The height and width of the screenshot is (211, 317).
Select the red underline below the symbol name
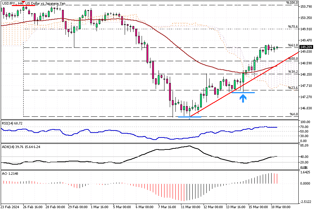pyautogui.click(x=23, y=6)
